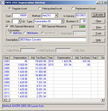Open Help
The image size is (108, 111).
(x=98, y=40)
